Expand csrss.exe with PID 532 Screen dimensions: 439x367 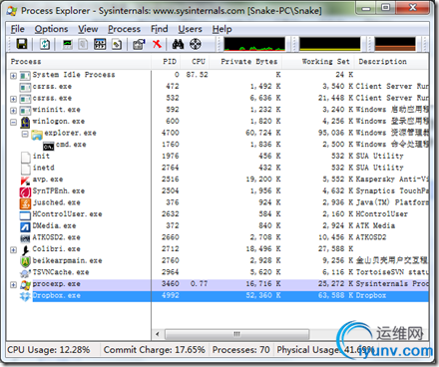13,99
